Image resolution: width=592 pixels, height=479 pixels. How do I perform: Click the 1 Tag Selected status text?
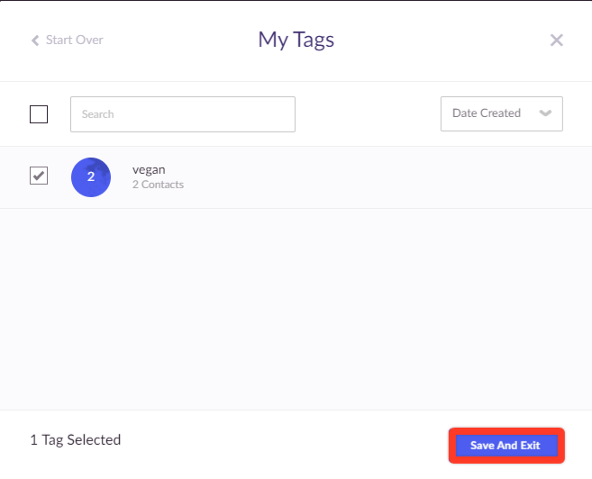(76, 439)
